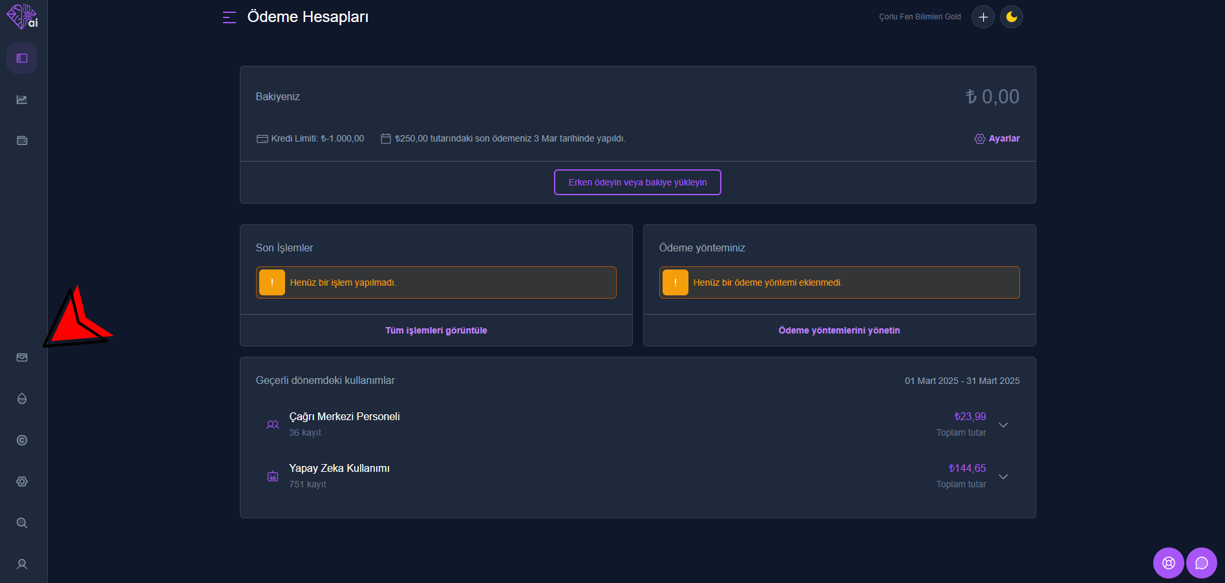The width and height of the screenshot is (1225, 583).
Task: Click '751 kayıt' record count
Action: pyautogui.click(x=308, y=484)
